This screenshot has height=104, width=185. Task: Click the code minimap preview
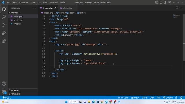pyautogui.click(x=176, y=16)
